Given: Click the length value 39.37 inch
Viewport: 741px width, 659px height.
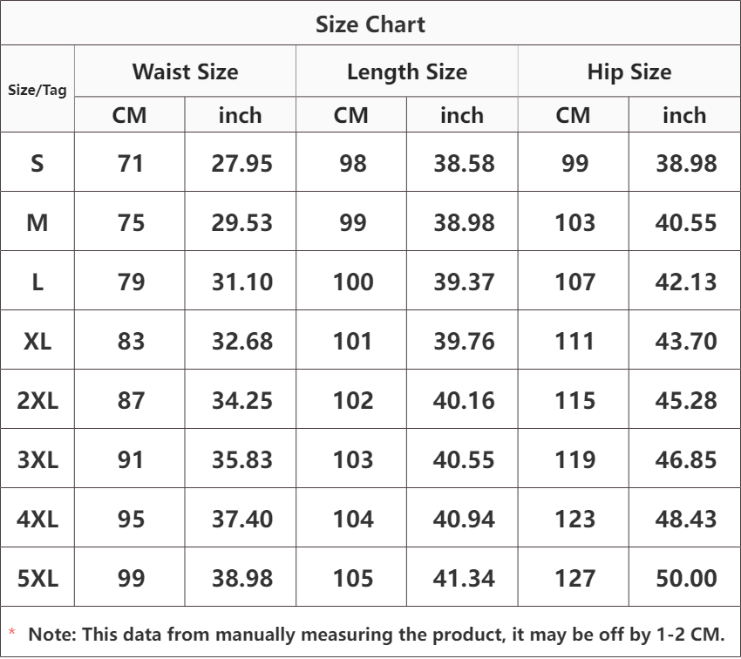Looking at the screenshot, I should tap(464, 282).
